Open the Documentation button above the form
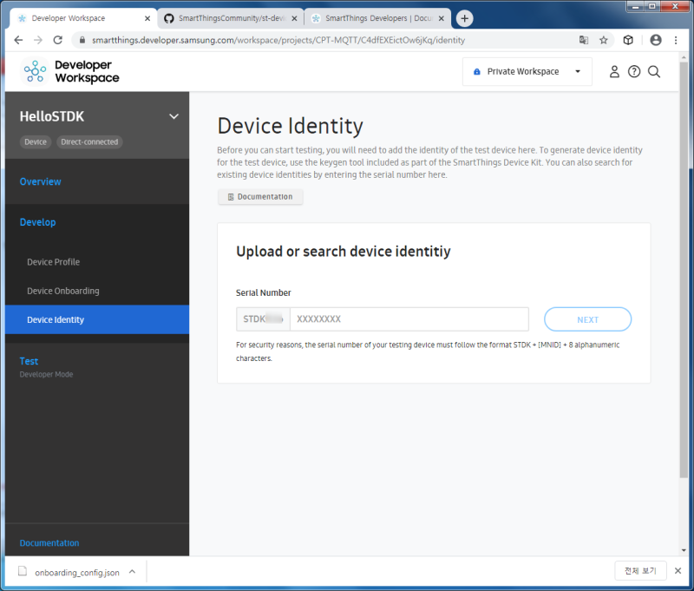 coord(260,197)
